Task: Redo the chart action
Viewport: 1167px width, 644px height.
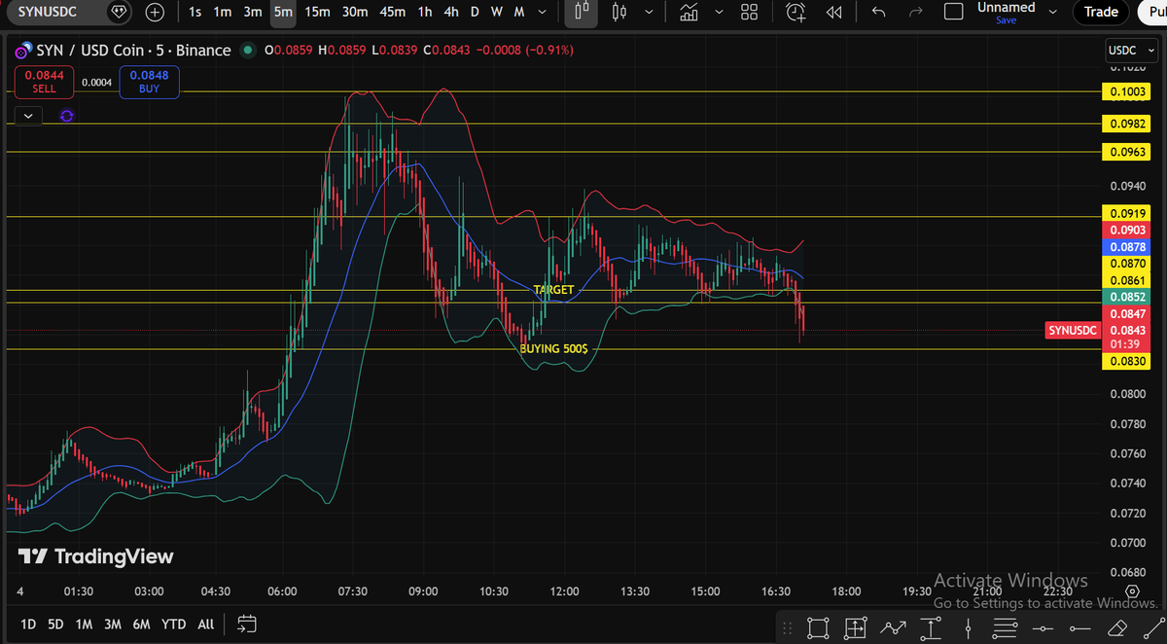Action: 915,12
